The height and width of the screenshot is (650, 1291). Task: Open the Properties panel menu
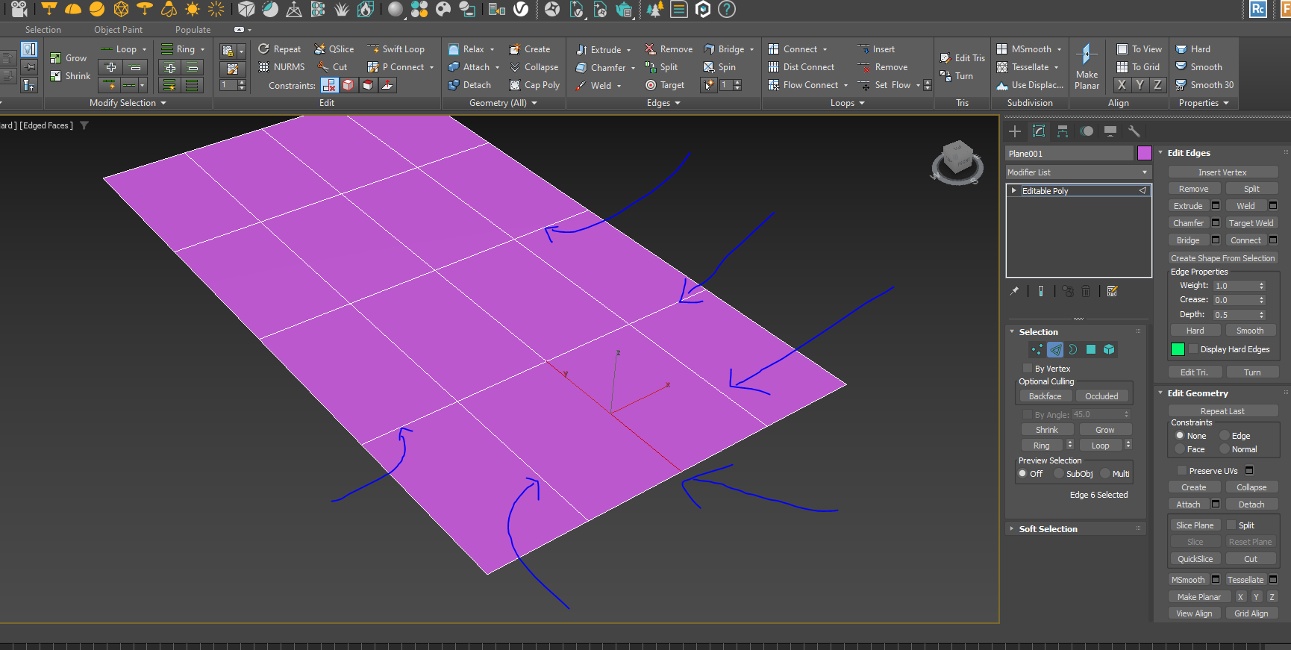[x=1204, y=103]
